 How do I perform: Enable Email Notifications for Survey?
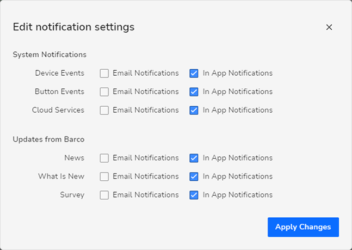tap(104, 195)
